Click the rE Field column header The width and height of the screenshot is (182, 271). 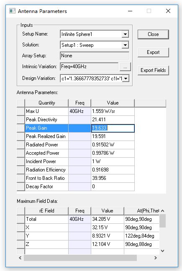pos(47,211)
